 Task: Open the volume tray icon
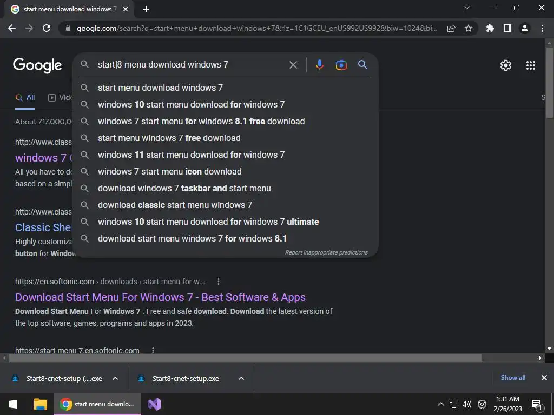pyautogui.click(x=467, y=404)
